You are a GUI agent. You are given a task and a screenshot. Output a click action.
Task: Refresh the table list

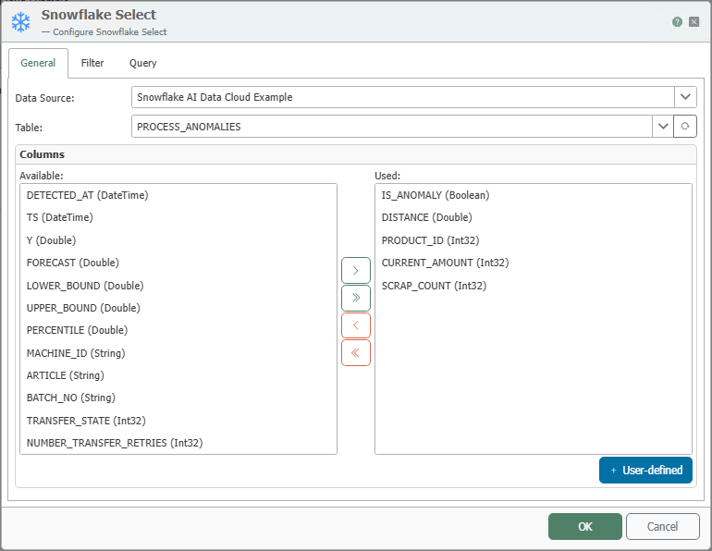click(x=685, y=126)
